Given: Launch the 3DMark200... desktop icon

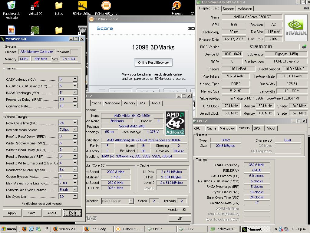Looking at the screenshot, I should point(82,8).
